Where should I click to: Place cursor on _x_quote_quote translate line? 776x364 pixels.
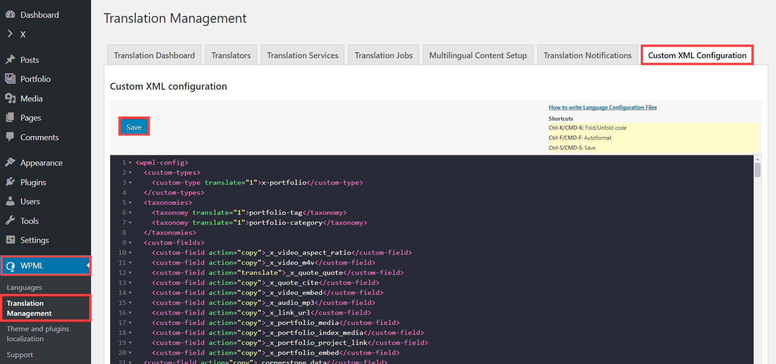pos(278,273)
